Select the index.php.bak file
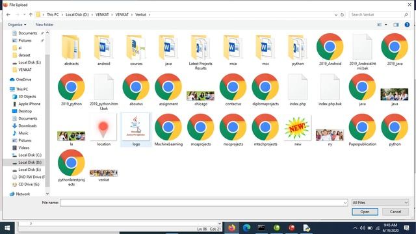This screenshot has height=234, width=416. point(330,90)
